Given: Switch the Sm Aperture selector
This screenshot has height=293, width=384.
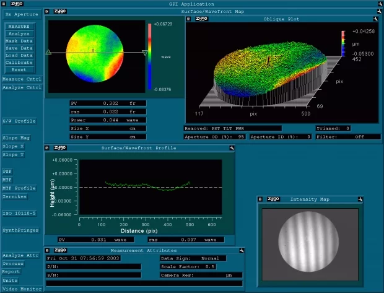Looking at the screenshot, I should [x=22, y=14].
